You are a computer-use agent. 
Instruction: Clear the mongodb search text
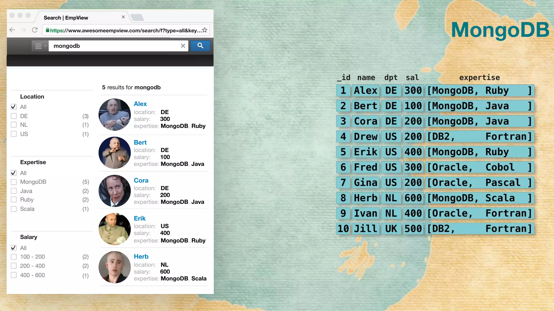point(183,46)
